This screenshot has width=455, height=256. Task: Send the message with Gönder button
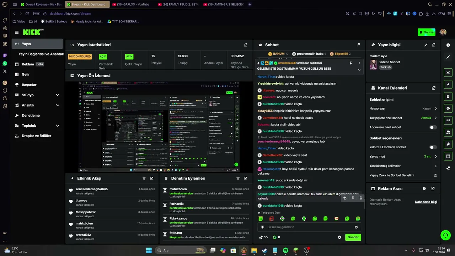[353, 237]
